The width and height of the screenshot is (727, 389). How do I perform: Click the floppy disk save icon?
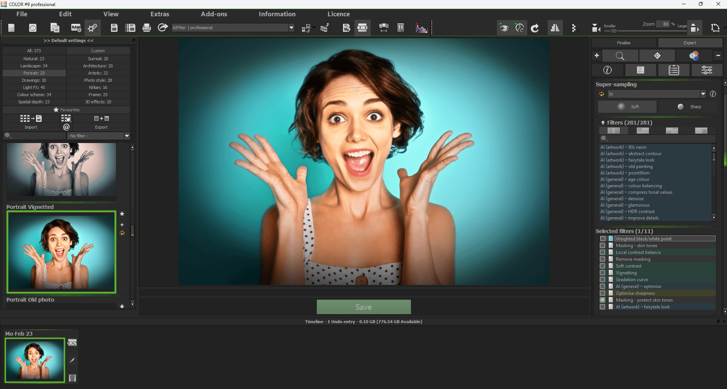(114, 28)
